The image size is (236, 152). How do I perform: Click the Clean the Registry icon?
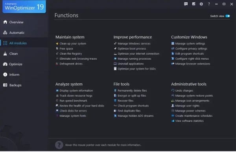click(x=57, y=53)
